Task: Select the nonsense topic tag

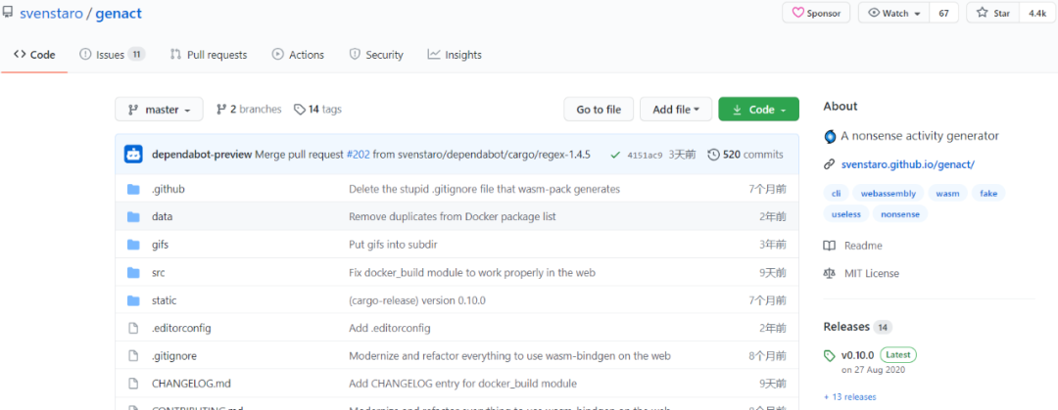Action: 900,213
